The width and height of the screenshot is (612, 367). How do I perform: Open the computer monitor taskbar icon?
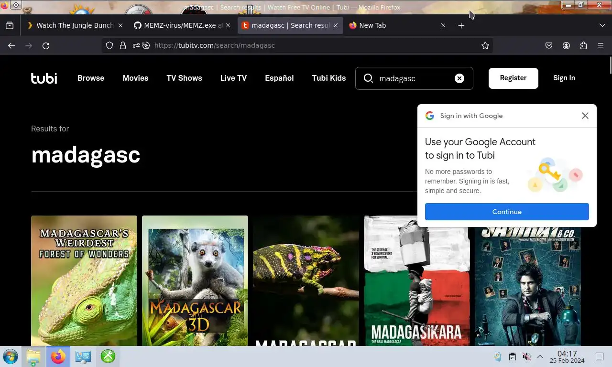click(x=83, y=356)
